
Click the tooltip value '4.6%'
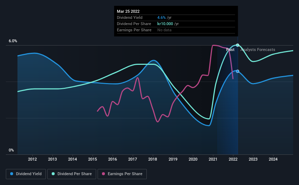click(161, 17)
